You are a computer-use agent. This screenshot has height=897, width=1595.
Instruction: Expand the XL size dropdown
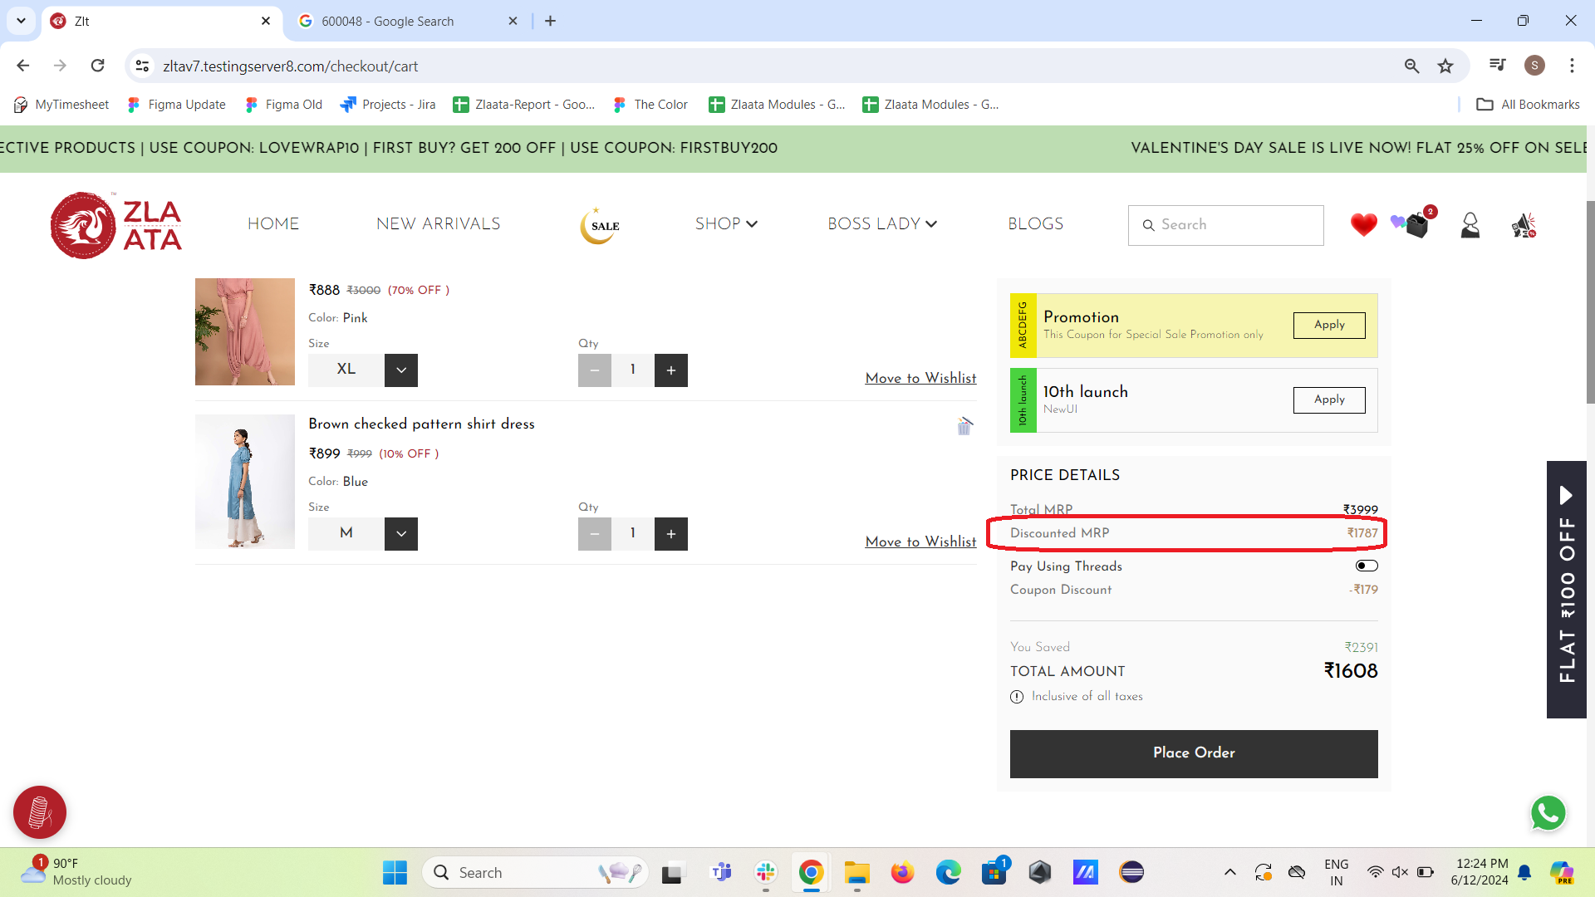400,370
